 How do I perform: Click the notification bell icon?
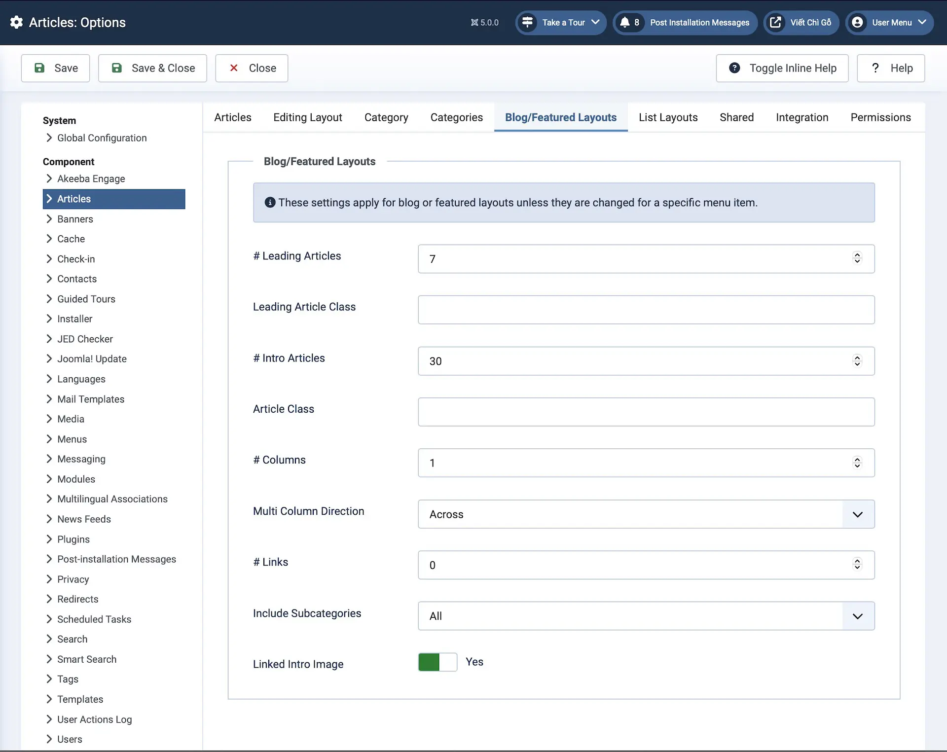pyautogui.click(x=625, y=23)
